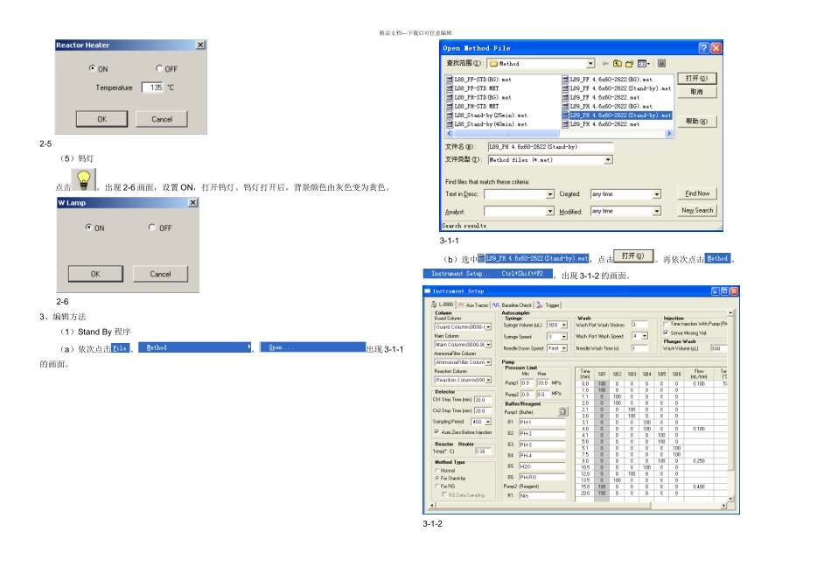Select file L88_Stand-by(25min).met
Viewport: 831px width, 588px height.
(x=490, y=115)
